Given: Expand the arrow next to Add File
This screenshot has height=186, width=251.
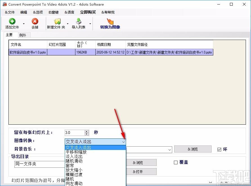Looking at the screenshot, I should click(24, 24).
